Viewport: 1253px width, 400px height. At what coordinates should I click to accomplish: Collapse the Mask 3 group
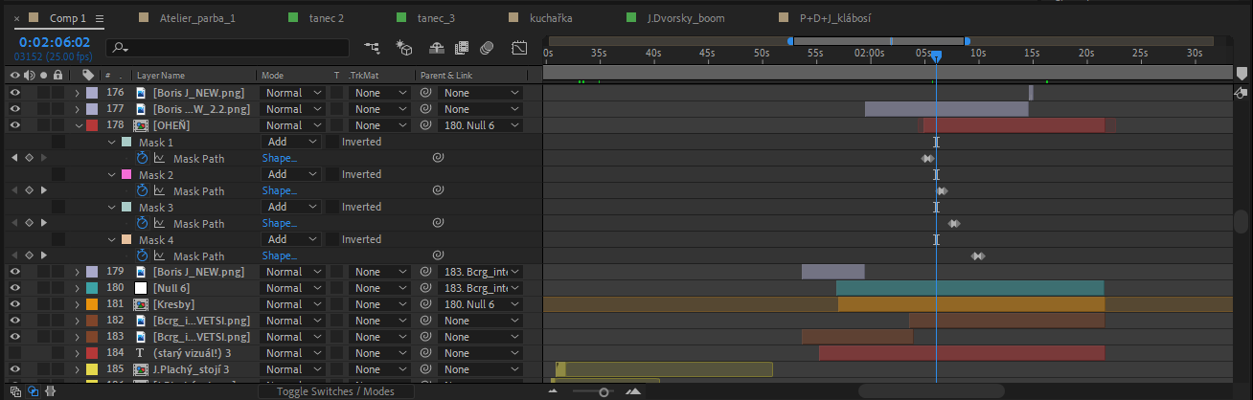pyautogui.click(x=111, y=207)
